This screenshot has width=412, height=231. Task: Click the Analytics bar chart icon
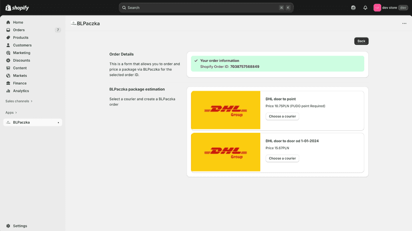pyautogui.click(x=8, y=91)
